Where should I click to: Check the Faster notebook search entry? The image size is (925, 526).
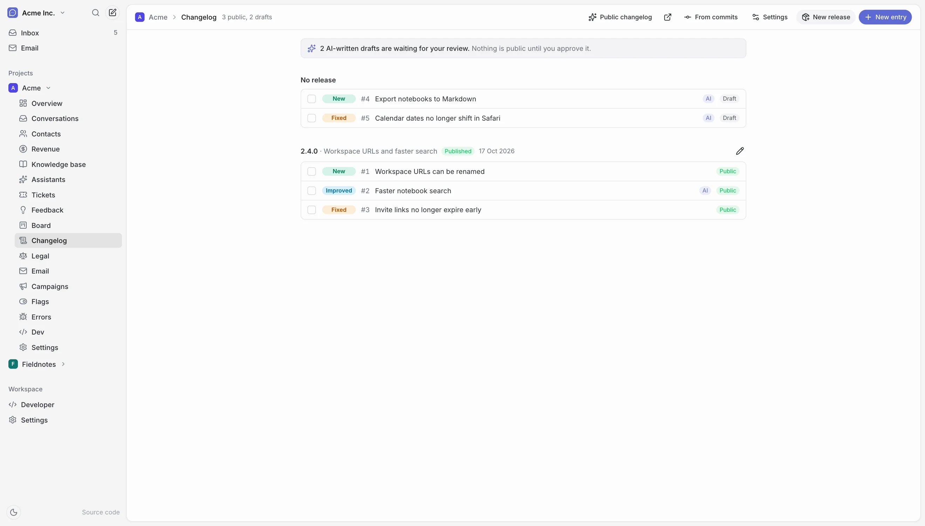[311, 191]
